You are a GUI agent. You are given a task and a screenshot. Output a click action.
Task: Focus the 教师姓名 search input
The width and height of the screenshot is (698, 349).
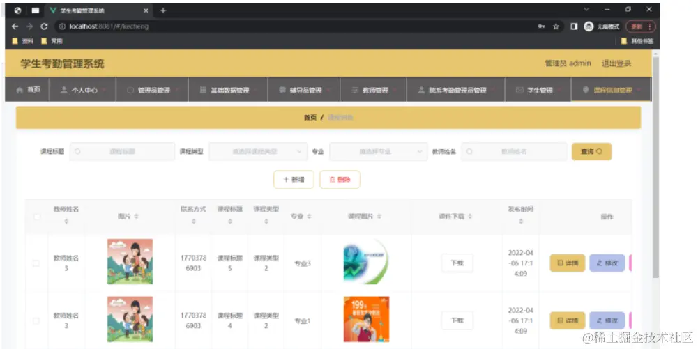click(514, 152)
